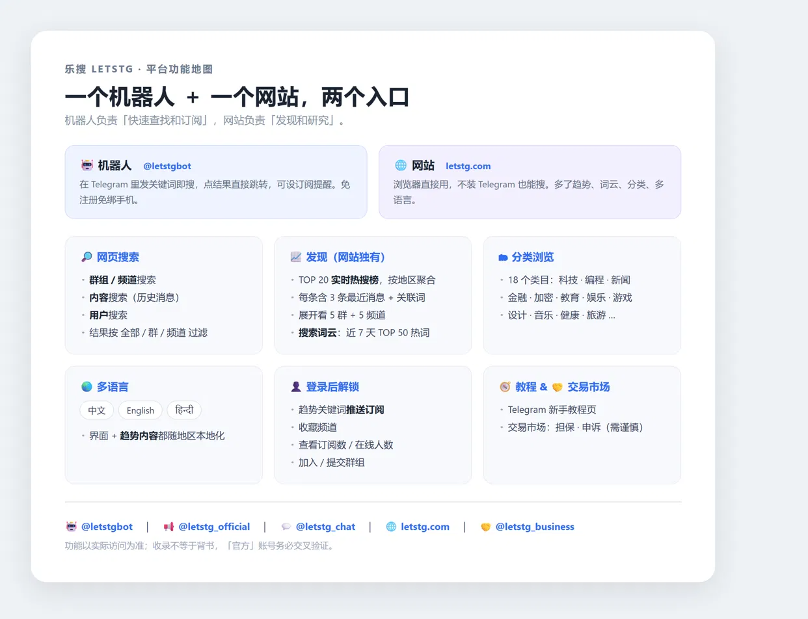Click the 趋势关键词推送订阅 list item

click(x=342, y=410)
